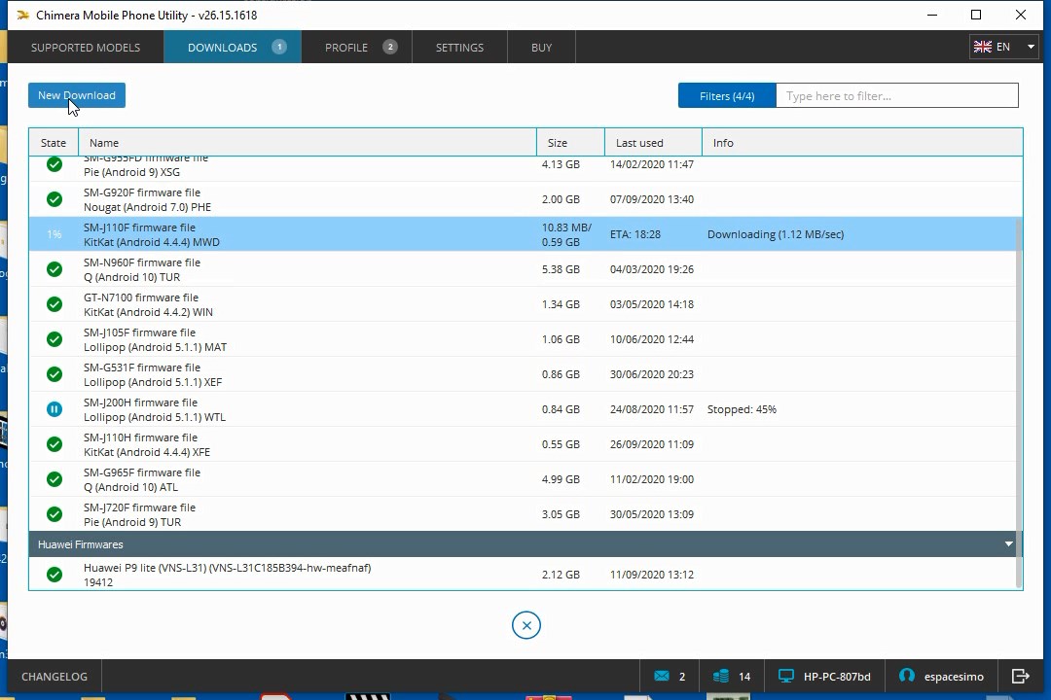Open the Settings tab

(x=459, y=48)
